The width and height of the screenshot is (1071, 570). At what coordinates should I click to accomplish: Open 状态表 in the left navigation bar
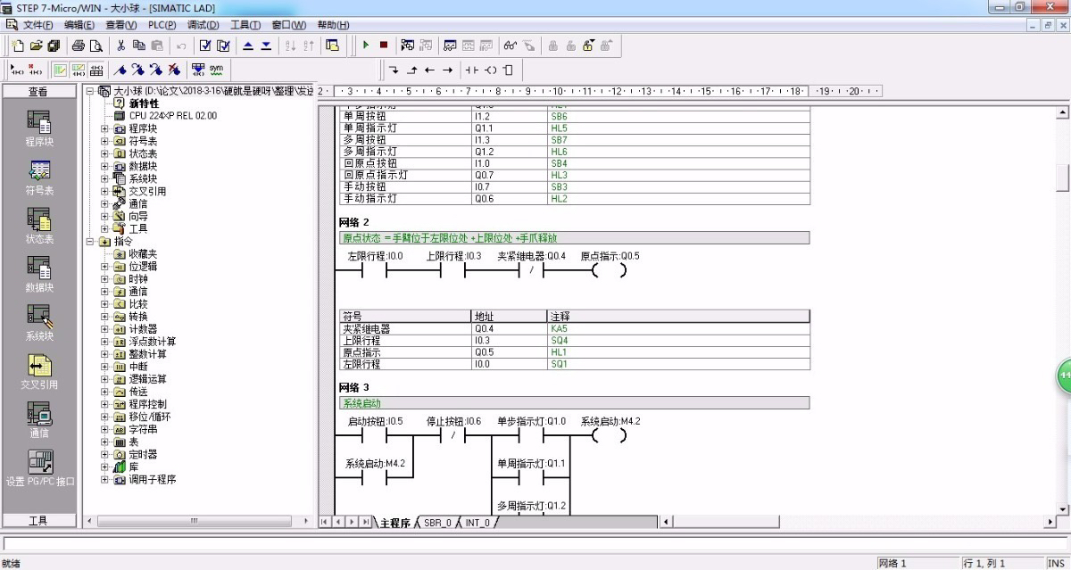39,227
